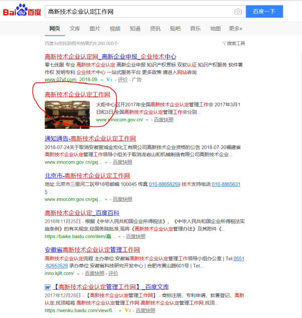Expand the 更多» menu
Screen dimensions: 302x318
(236, 29)
